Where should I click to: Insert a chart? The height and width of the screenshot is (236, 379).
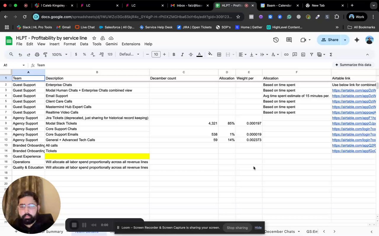click(303, 54)
